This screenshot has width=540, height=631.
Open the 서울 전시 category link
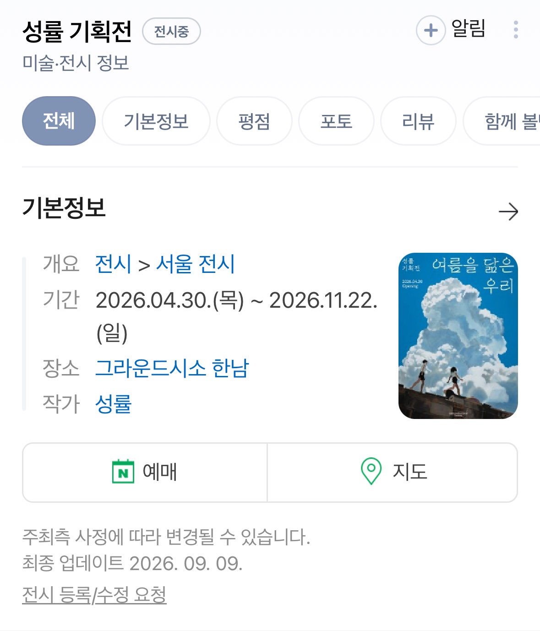click(196, 264)
